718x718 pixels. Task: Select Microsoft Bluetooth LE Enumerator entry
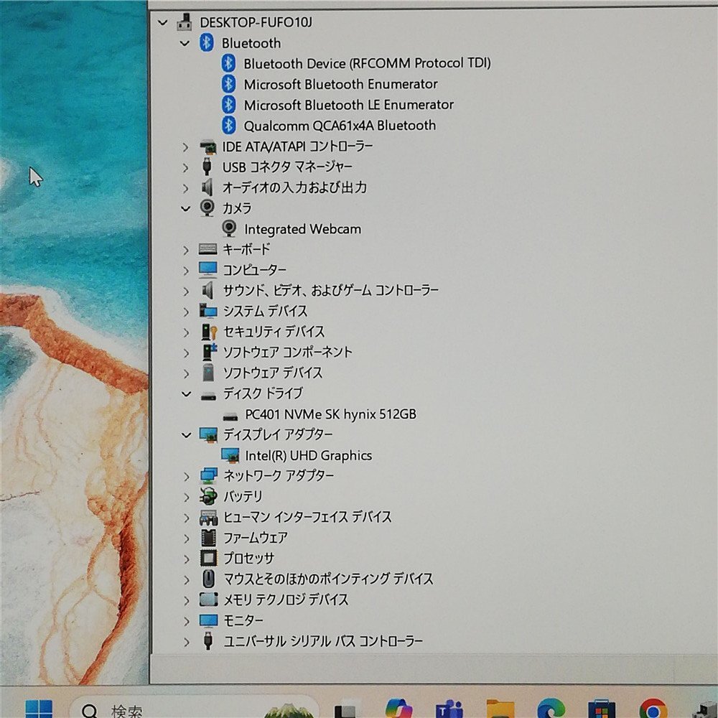coord(348,105)
